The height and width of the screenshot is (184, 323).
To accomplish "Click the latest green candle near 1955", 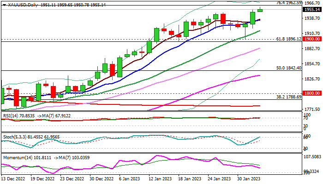I will [x=260, y=10].
